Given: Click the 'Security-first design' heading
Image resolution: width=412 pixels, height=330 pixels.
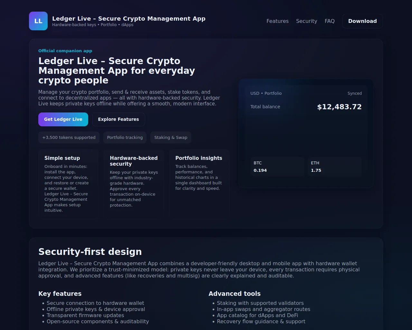Looking at the screenshot, I should [x=90, y=252].
